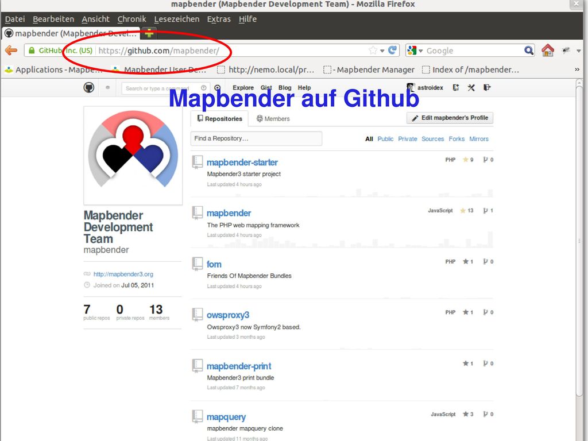Screen dimensions: 588x441
Task: Open the Mapbender Manager bookmark
Action: tap(369, 69)
